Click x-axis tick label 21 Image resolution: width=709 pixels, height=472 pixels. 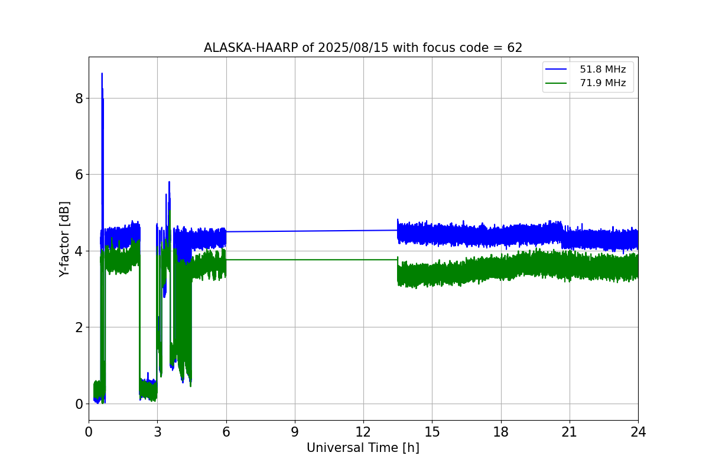(x=570, y=431)
